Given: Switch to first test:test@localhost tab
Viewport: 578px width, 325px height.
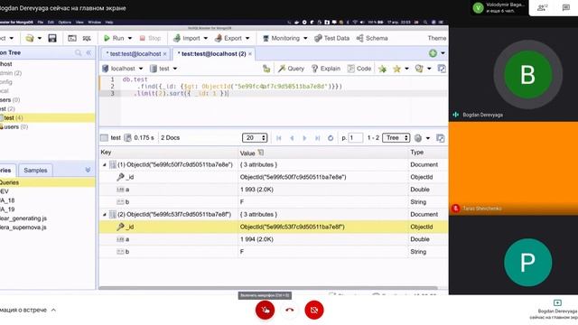Looking at the screenshot, I should [134, 54].
